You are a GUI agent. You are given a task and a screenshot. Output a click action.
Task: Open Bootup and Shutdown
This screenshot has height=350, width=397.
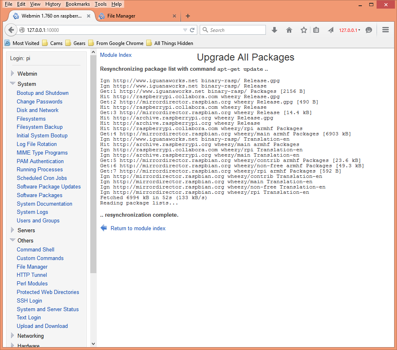[x=42, y=93]
